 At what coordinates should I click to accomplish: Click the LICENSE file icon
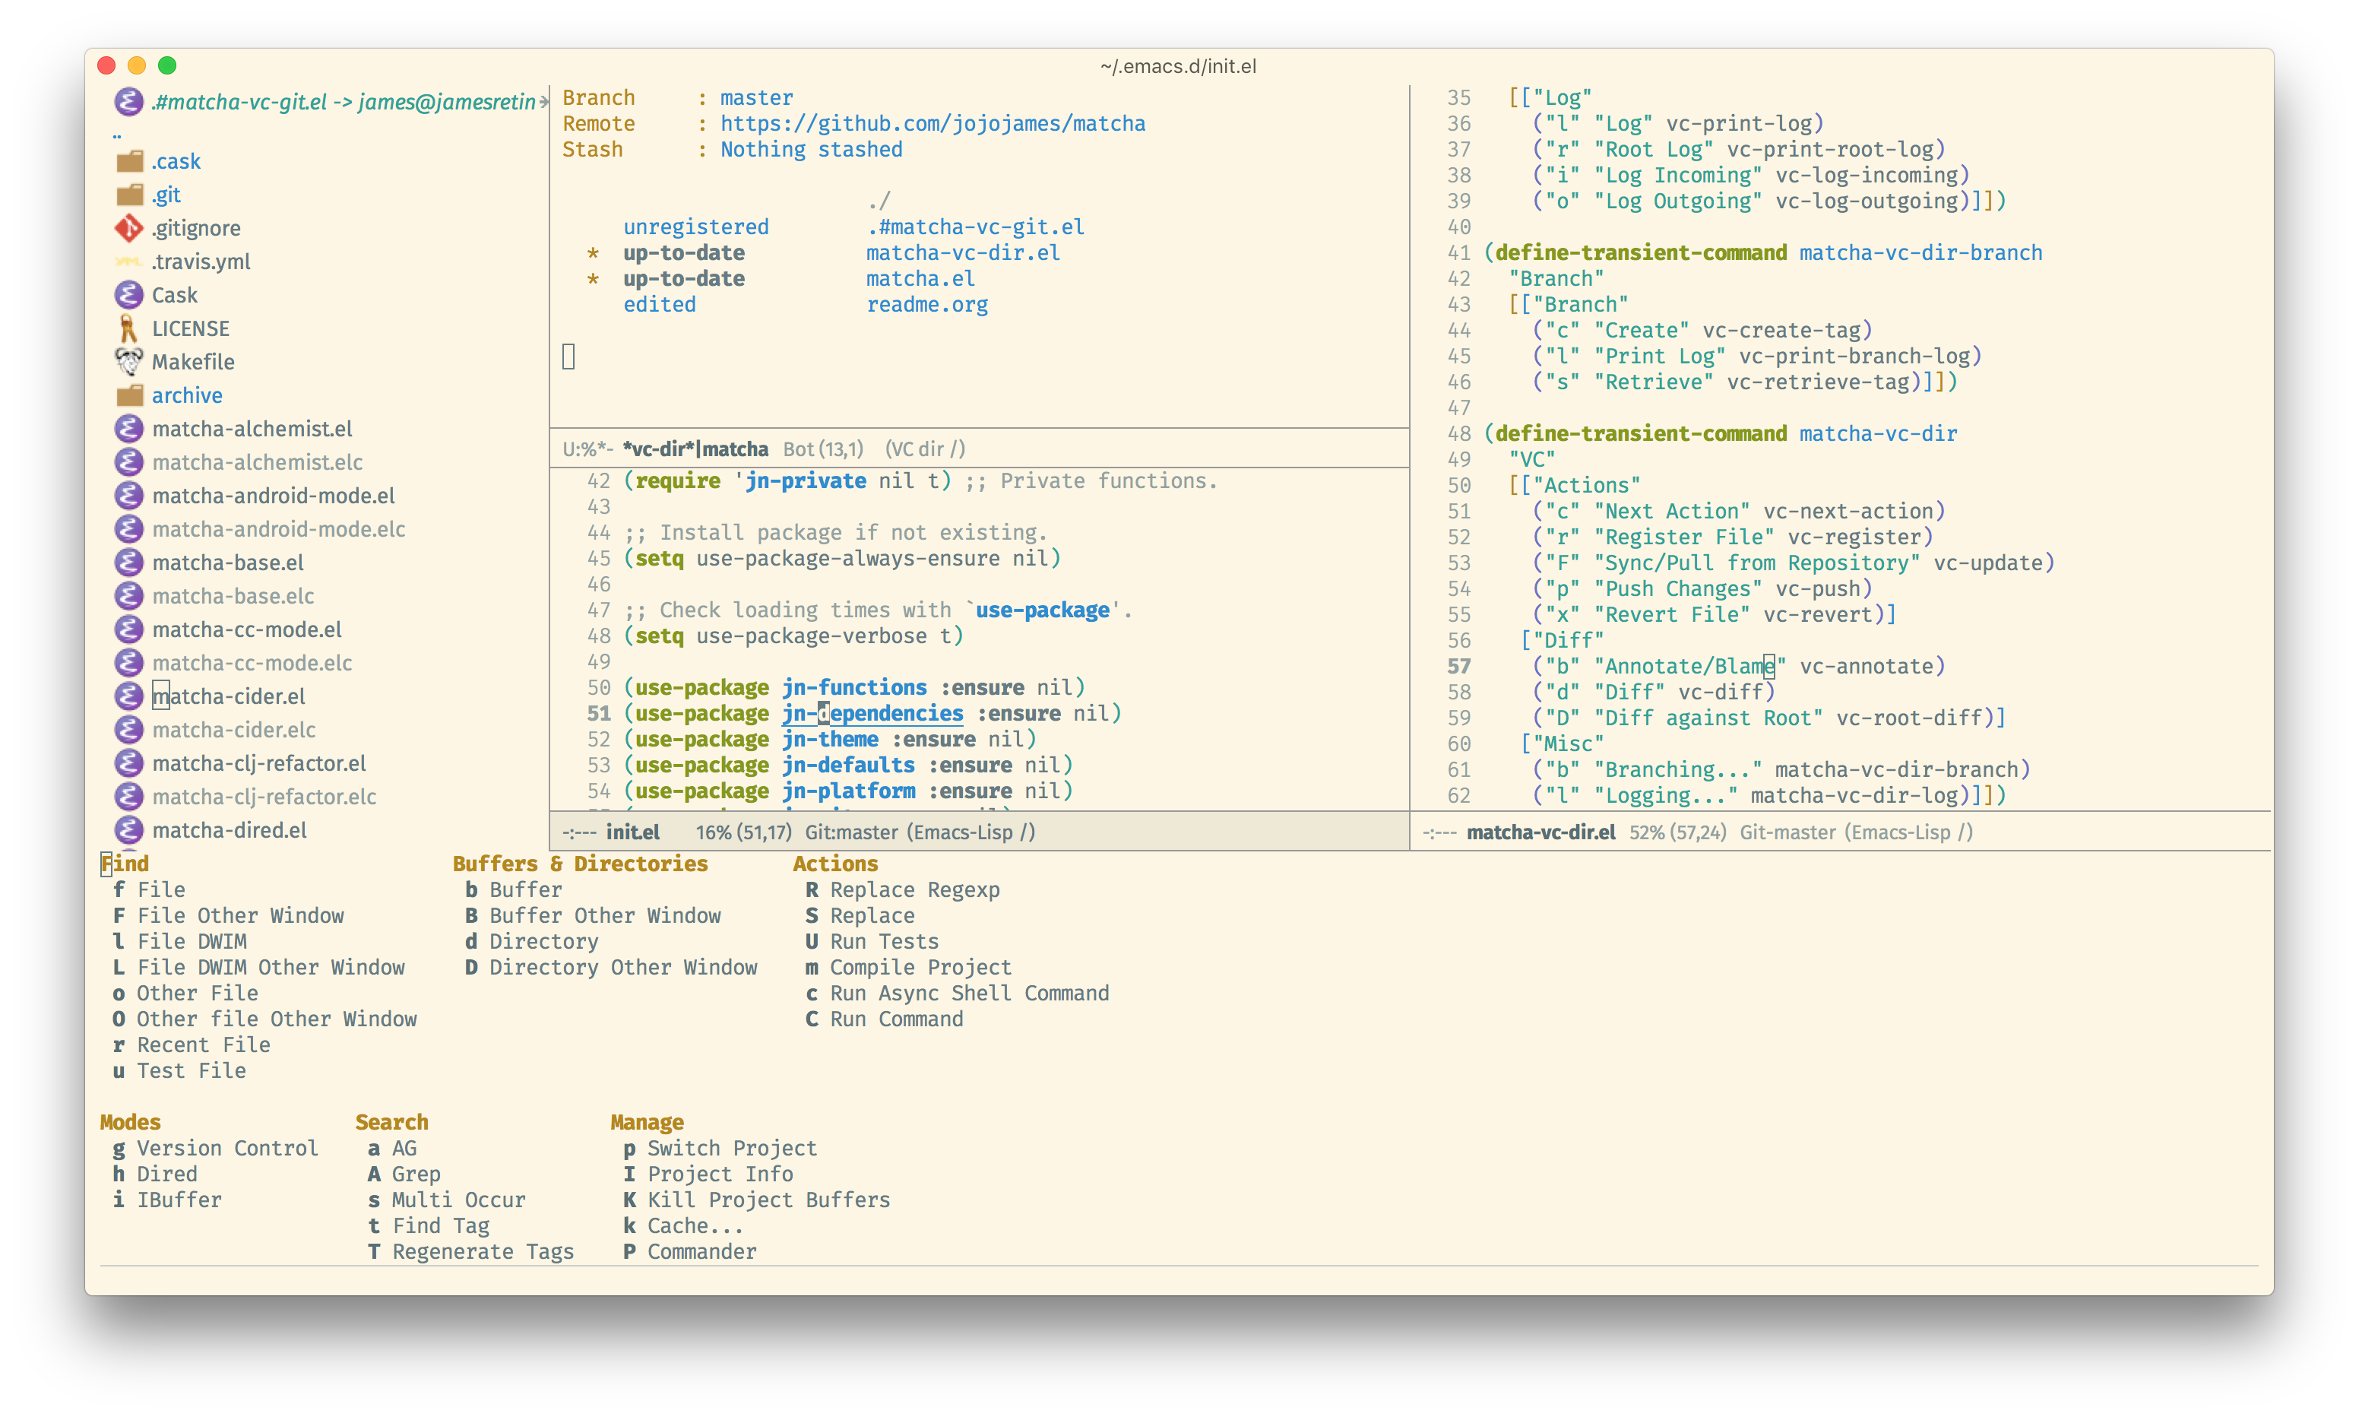pos(129,328)
